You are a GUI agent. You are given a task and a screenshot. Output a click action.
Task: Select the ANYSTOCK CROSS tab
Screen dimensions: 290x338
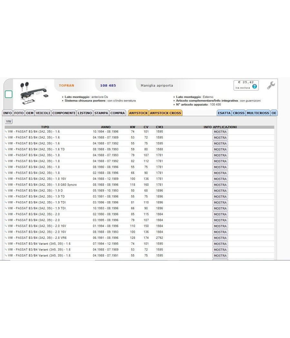click(166, 113)
